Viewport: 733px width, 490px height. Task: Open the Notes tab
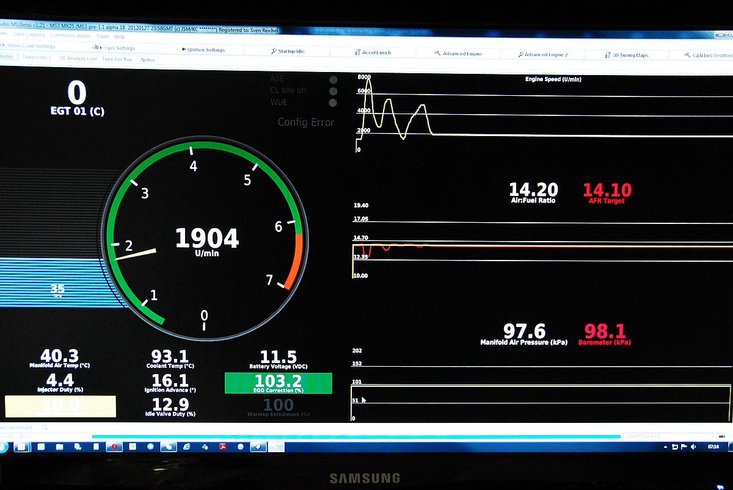coord(148,60)
